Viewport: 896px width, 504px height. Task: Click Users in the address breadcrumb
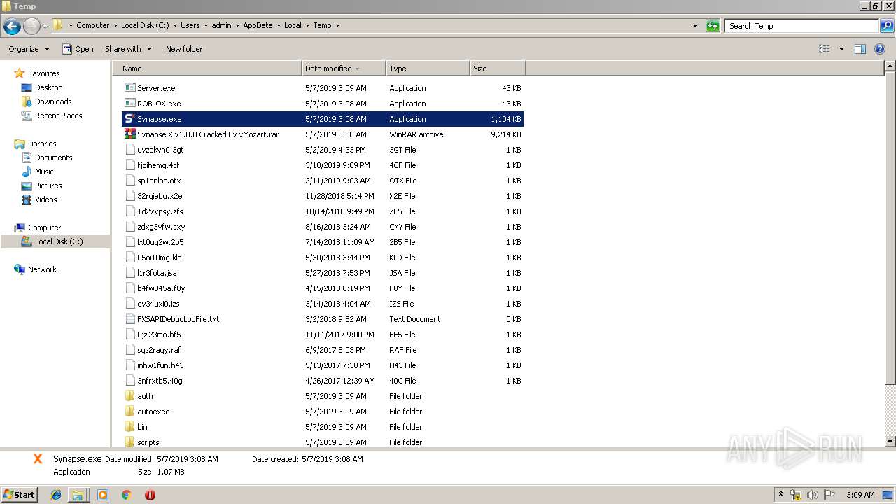click(x=190, y=25)
